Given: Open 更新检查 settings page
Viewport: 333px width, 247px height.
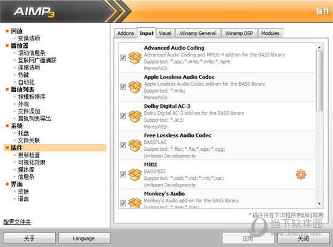Looking at the screenshot, I should [x=29, y=155].
